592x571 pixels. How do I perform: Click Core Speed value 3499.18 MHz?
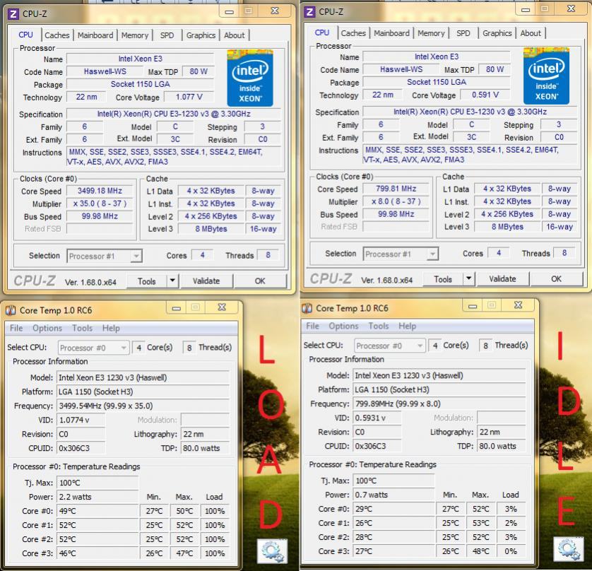(x=100, y=191)
